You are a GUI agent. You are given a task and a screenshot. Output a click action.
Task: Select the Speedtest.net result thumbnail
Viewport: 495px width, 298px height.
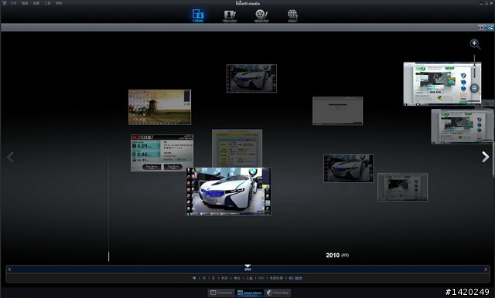pyautogui.click(x=162, y=153)
